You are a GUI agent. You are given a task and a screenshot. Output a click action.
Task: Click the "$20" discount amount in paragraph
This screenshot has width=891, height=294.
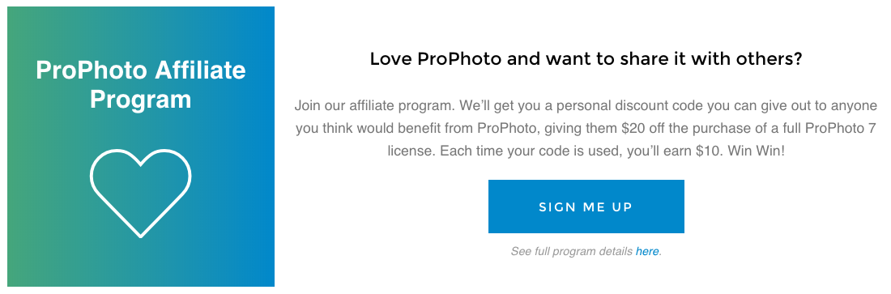pos(633,129)
